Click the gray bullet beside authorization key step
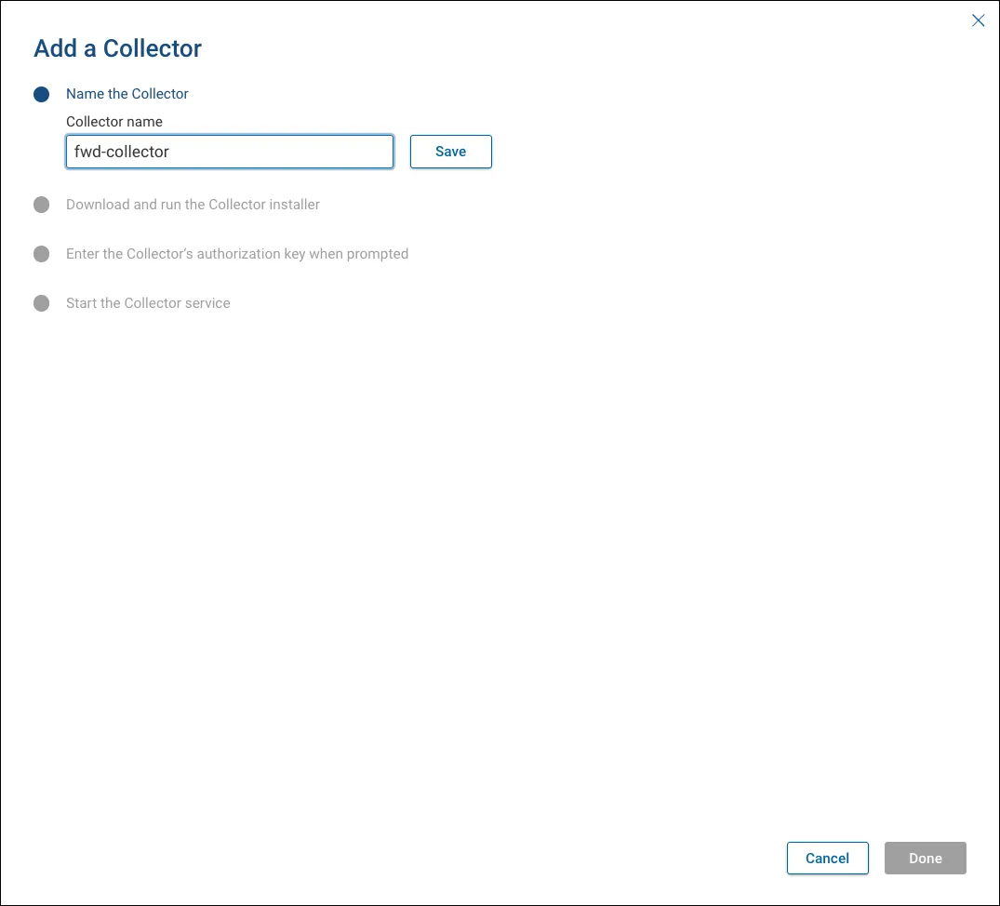 pyautogui.click(x=42, y=254)
